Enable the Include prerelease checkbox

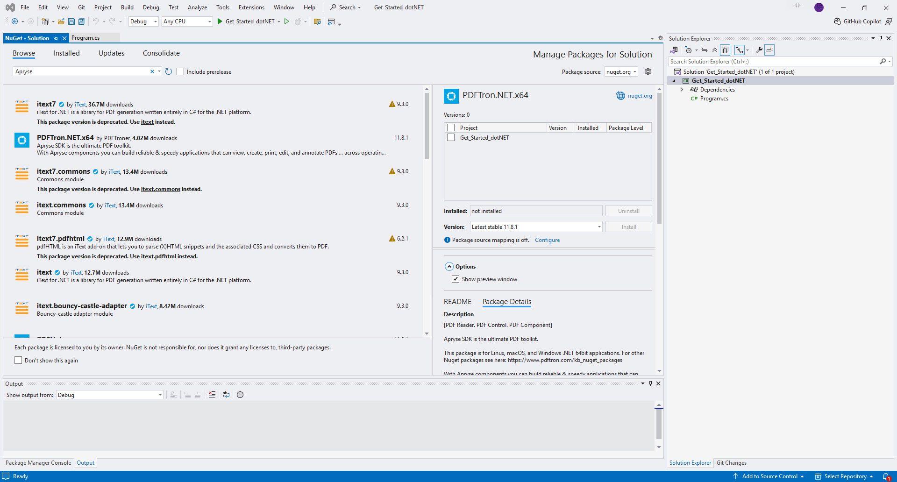(x=180, y=71)
